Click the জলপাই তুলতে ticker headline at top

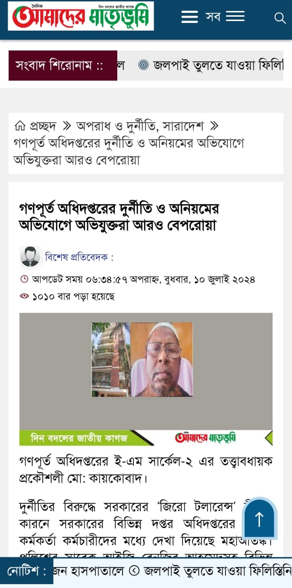[x=218, y=65]
